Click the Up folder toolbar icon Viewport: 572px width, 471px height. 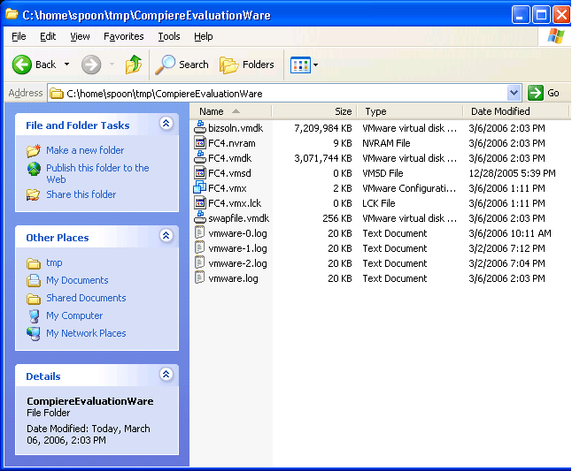click(x=134, y=65)
